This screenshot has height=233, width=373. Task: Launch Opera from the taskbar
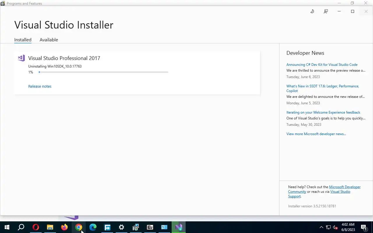click(x=36, y=227)
